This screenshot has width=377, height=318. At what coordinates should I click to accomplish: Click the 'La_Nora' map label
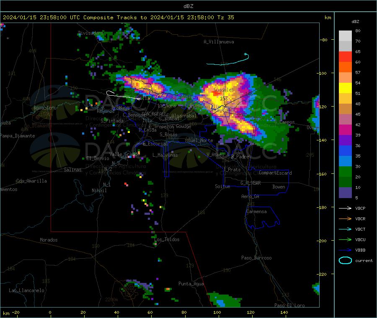click(x=167, y=106)
